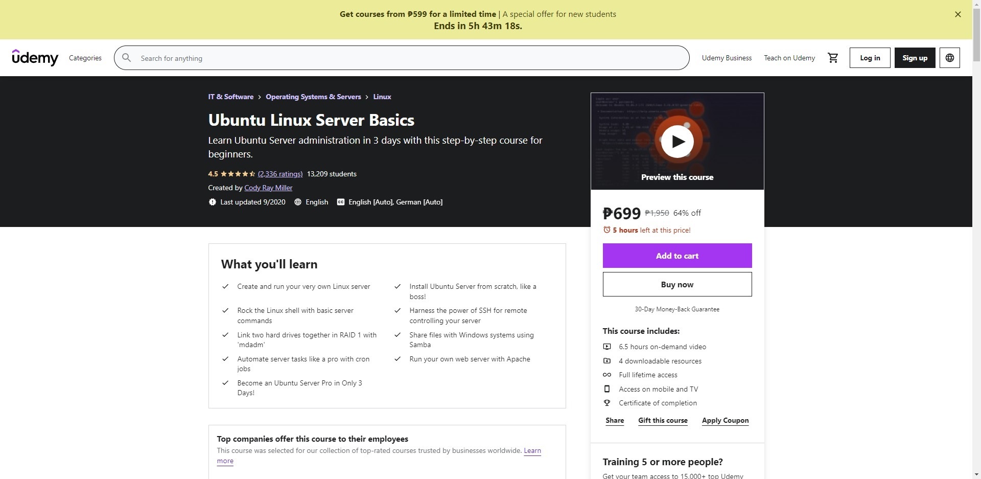Open Udemy Business link
Viewport: 981px width, 479px height.
727,58
